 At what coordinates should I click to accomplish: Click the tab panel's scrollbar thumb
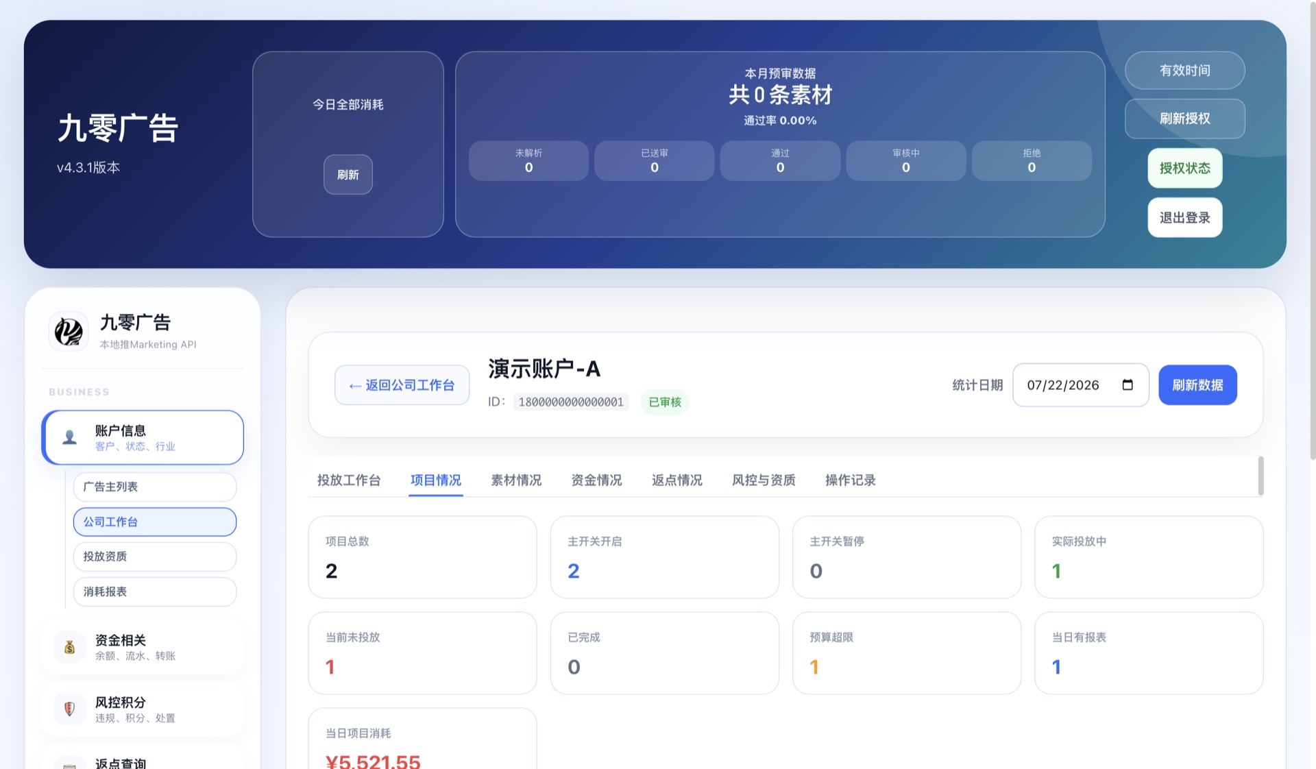1260,476
